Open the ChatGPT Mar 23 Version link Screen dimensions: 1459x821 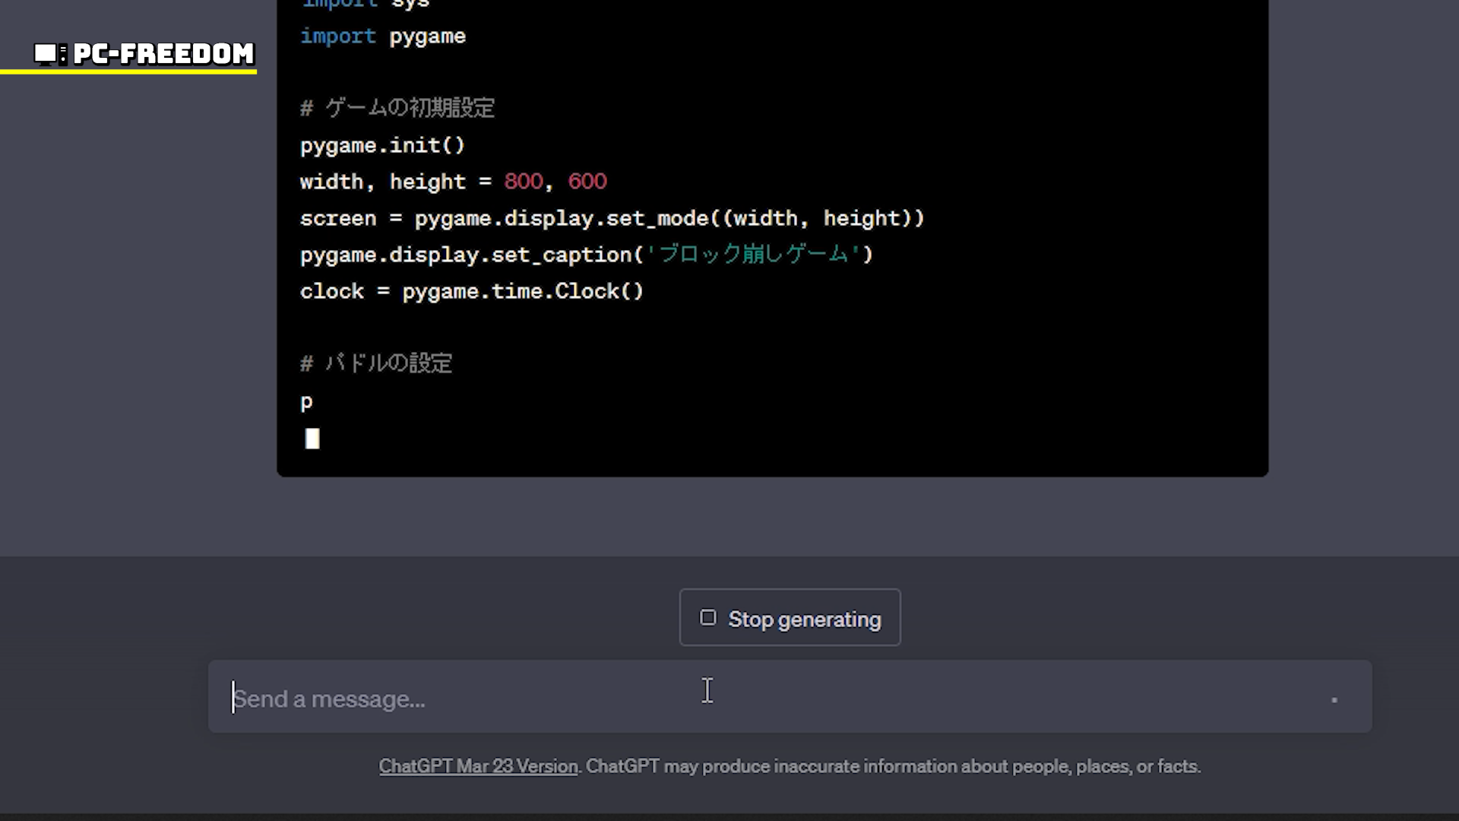(478, 766)
